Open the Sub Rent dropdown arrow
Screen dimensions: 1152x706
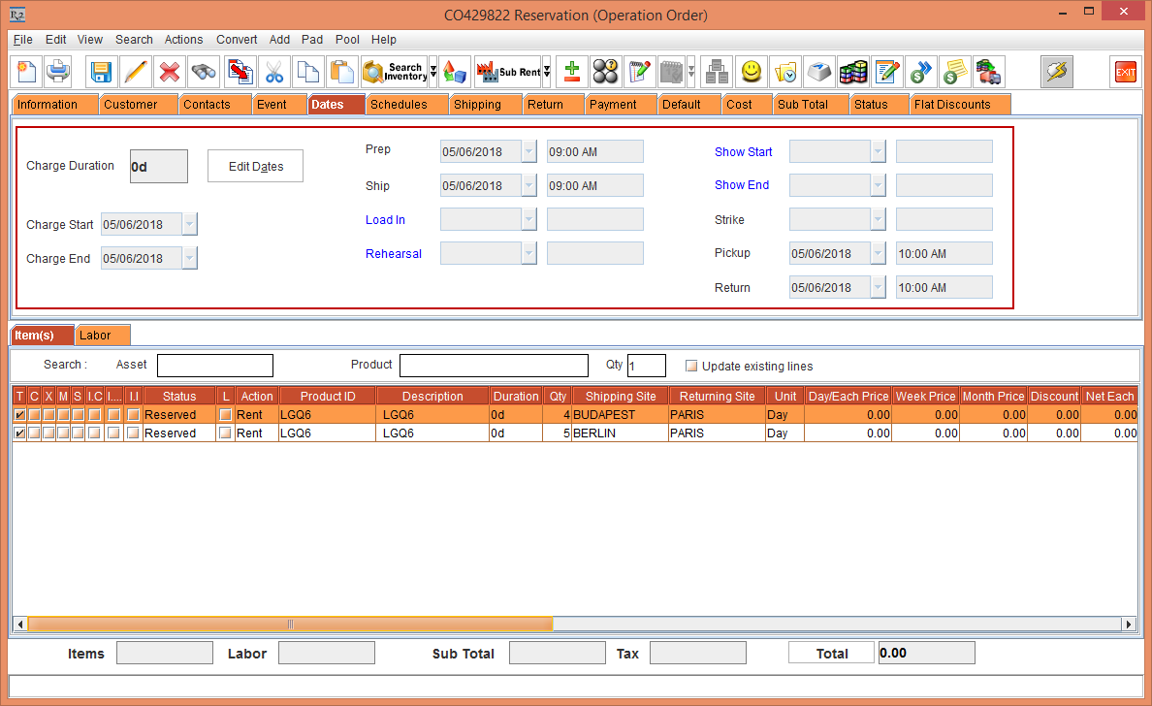click(x=547, y=72)
